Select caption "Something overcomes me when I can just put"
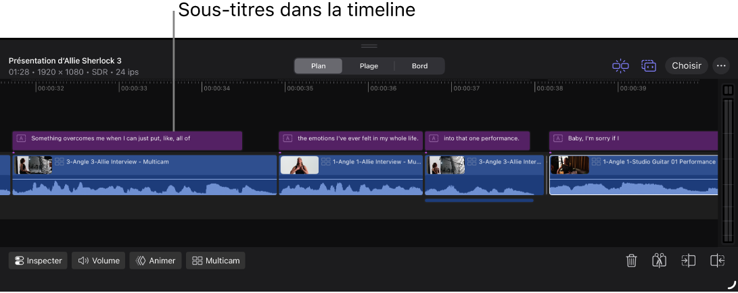The image size is (738, 293). coord(127,140)
